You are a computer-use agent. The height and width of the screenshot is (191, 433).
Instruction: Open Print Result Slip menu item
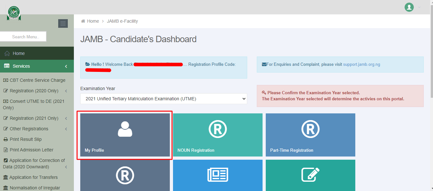pos(26,139)
